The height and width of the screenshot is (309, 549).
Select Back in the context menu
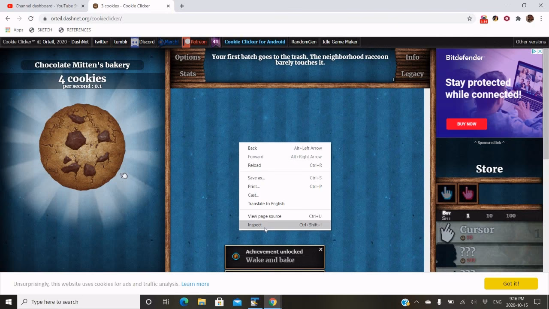tap(285, 148)
